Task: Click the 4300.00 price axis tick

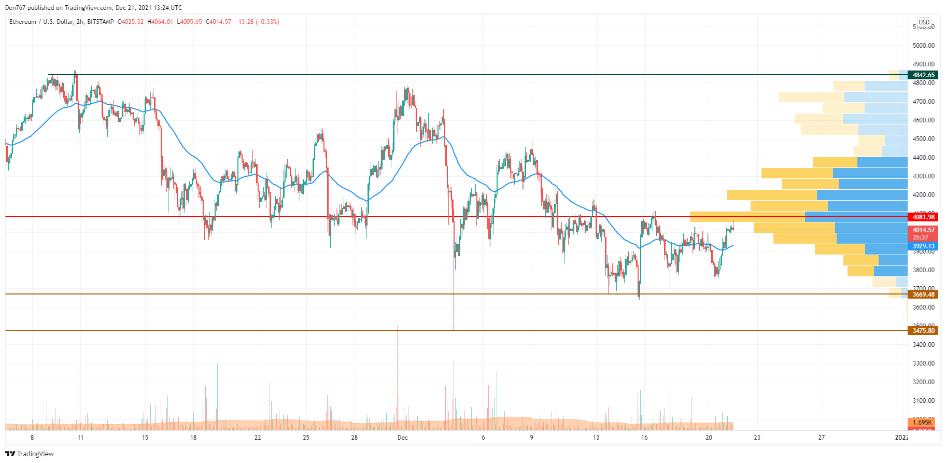Action: [x=924, y=176]
